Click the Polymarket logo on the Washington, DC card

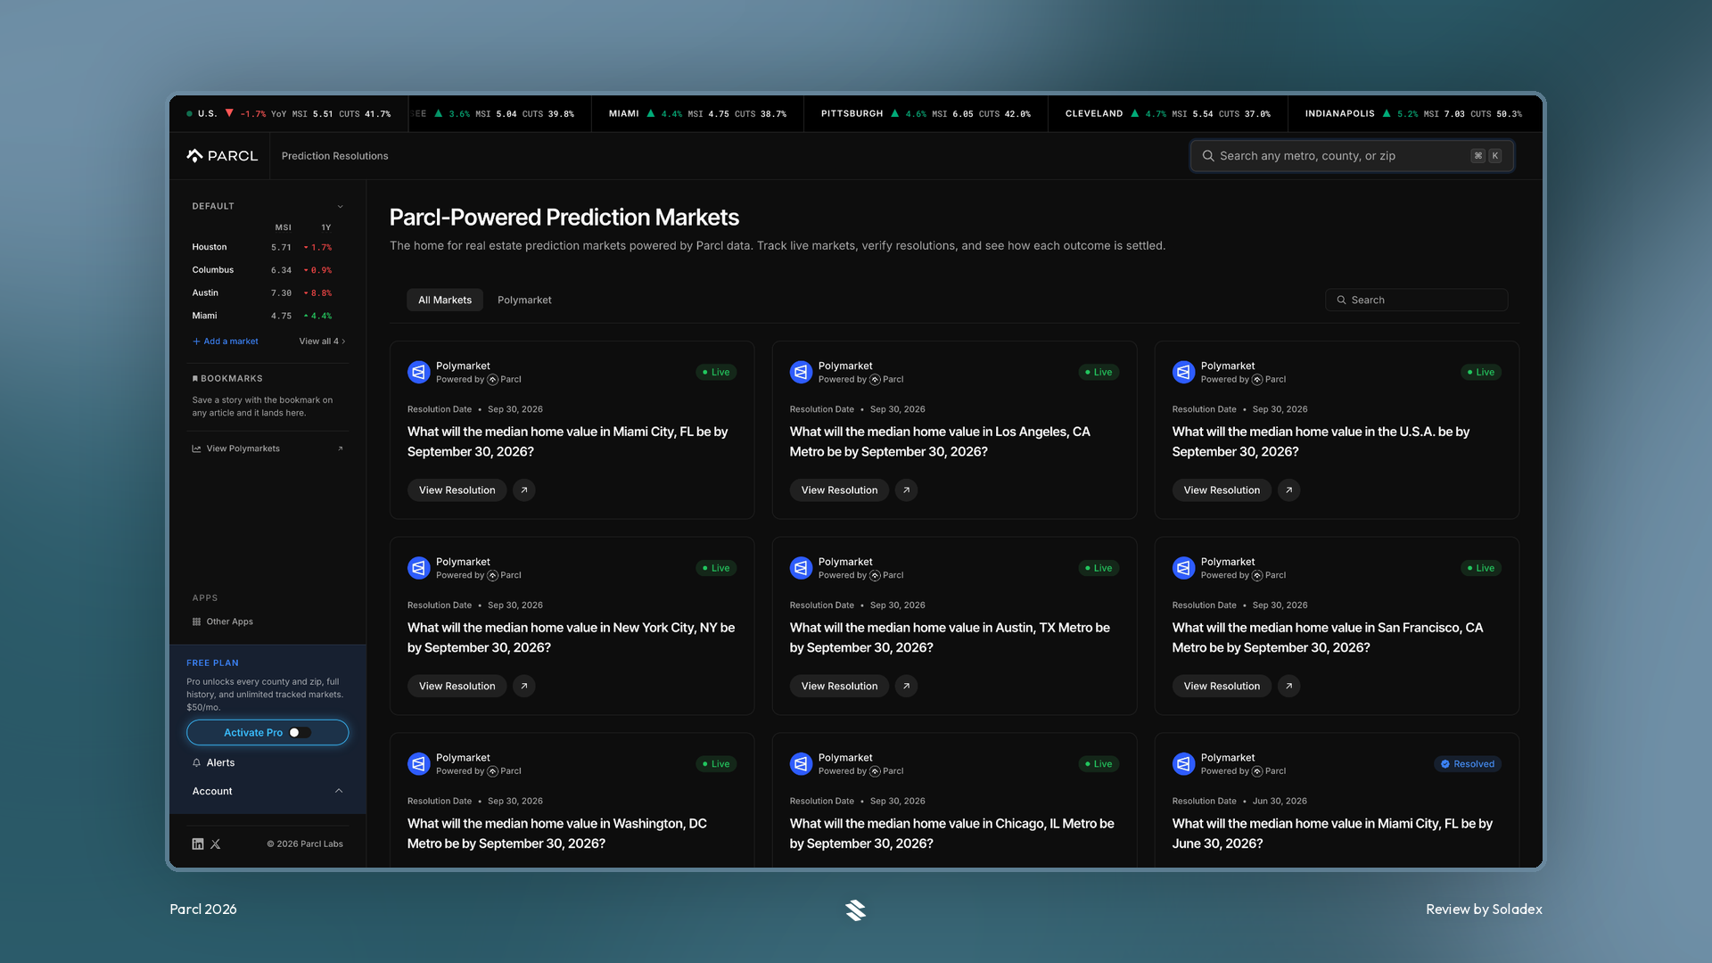pos(419,764)
